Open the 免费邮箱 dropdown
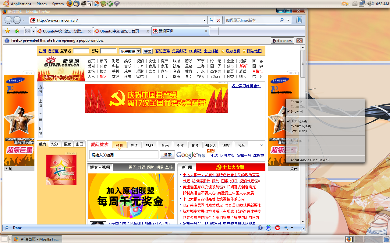Image resolution: width=390 pixels, height=243 pixels. point(130,51)
